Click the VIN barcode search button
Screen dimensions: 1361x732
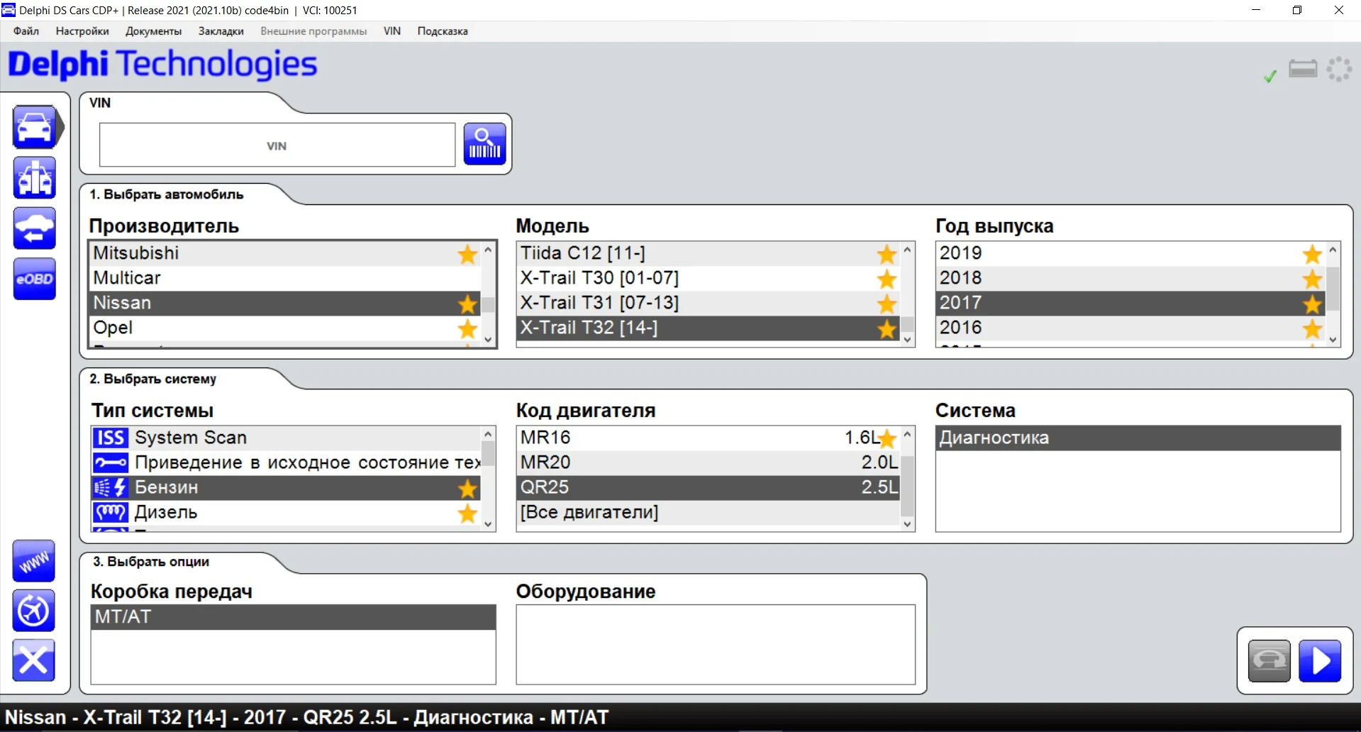point(485,144)
